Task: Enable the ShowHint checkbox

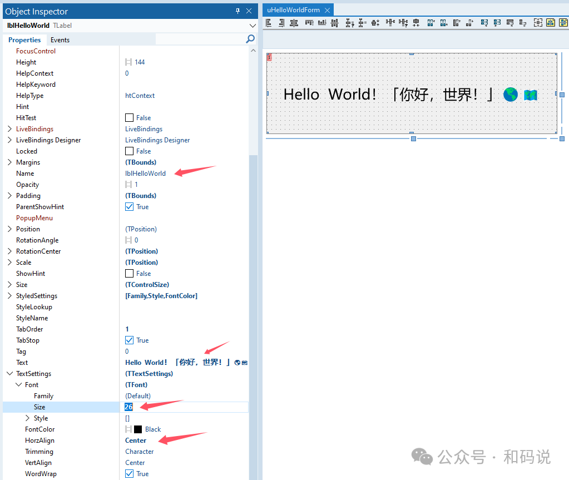Action: coord(128,273)
